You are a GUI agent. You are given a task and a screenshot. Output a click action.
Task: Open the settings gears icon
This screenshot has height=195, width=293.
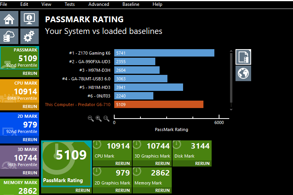[x=29, y=36]
